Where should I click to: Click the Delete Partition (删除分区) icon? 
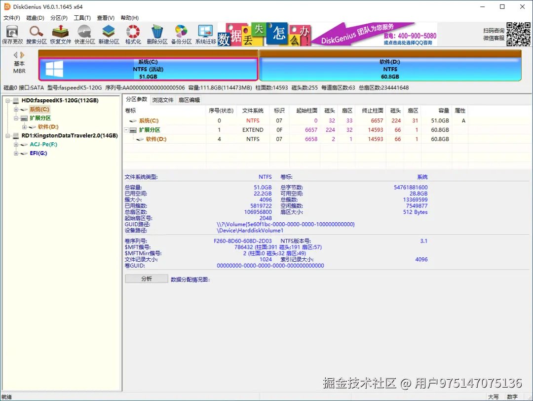click(x=157, y=35)
